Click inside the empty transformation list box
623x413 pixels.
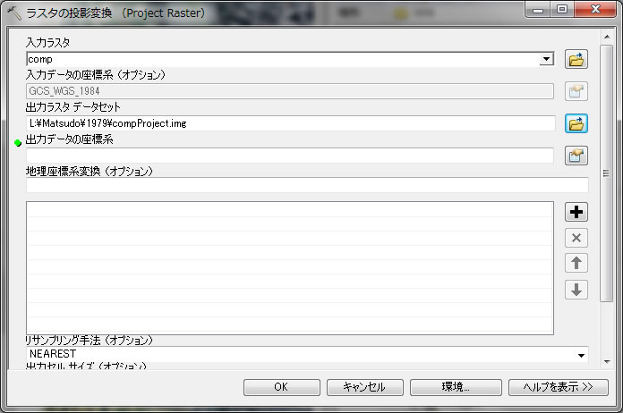290,267
